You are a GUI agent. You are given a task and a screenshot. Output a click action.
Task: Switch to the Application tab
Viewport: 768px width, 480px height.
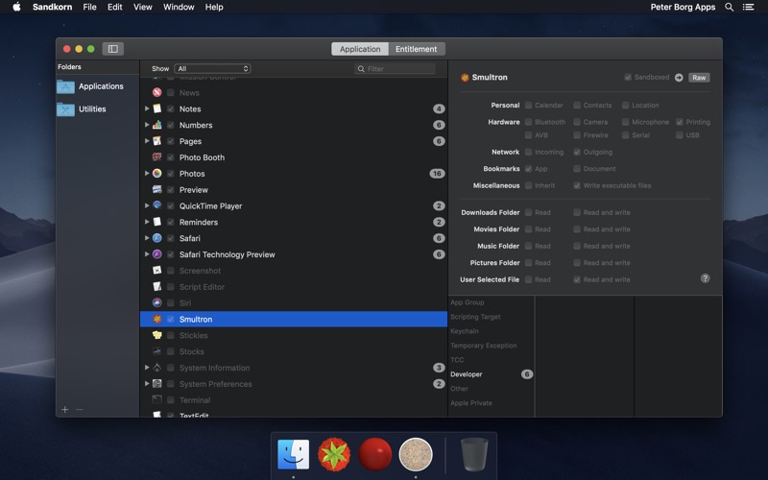tap(360, 49)
